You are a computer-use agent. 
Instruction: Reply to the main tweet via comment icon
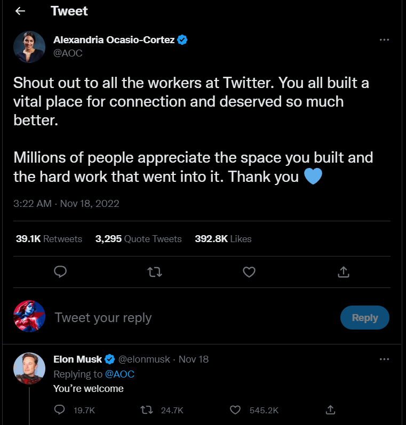60,272
